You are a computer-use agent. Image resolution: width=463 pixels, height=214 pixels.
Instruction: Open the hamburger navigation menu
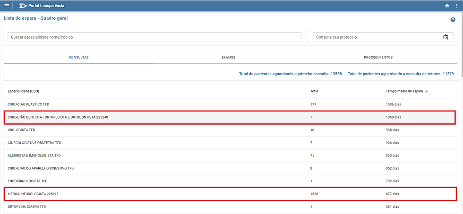(7, 6)
